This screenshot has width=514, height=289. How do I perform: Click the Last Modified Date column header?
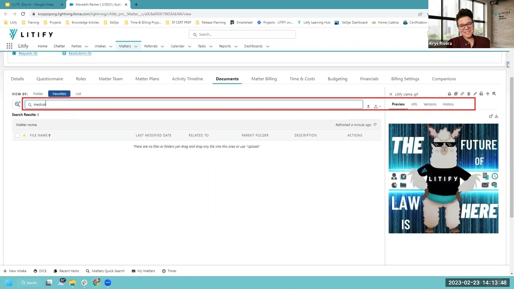coord(153,136)
